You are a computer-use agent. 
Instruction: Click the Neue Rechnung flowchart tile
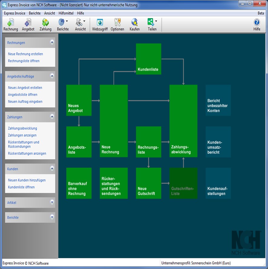pos(114,121)
